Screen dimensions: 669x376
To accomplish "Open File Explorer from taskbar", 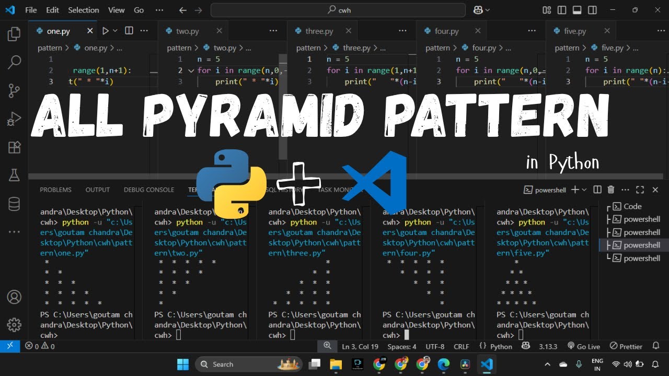I will coord(336,364).
